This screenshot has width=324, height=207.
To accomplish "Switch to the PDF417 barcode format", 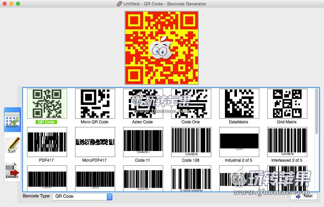I will coord(47,142).
